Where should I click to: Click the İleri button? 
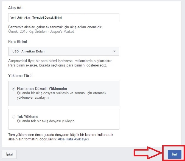pos(174,154)
